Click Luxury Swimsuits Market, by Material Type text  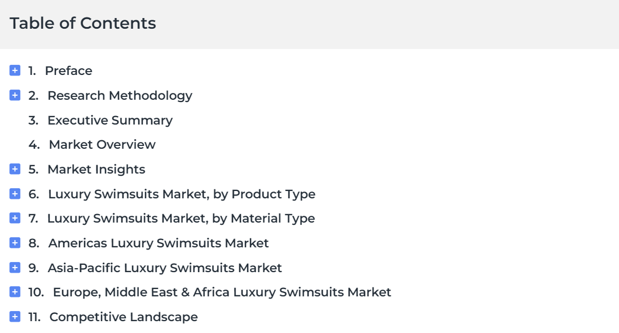pyautogui.click(x=181, y=218)
